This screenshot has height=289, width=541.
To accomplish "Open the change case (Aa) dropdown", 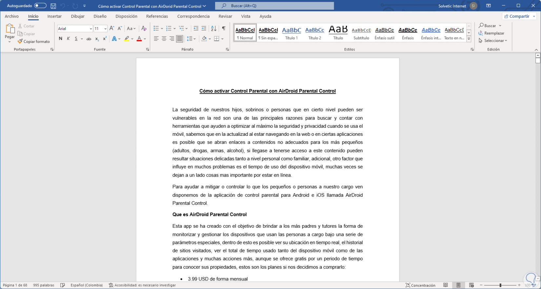I will (x=131, y=28).
